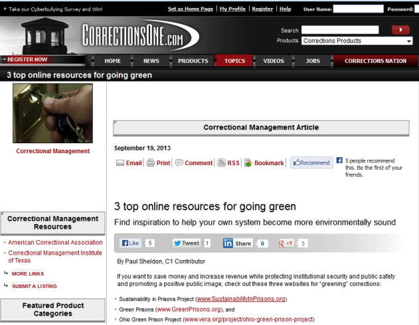Click the Twitter Tweet button
419x325 pixels.
[x=186, y=243]
